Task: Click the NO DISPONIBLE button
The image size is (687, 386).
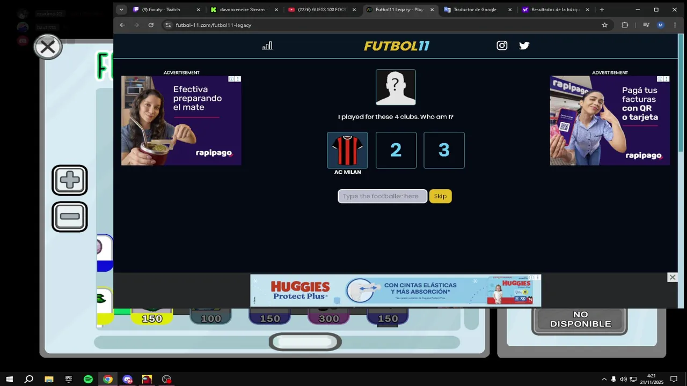Action: (580, 320)
